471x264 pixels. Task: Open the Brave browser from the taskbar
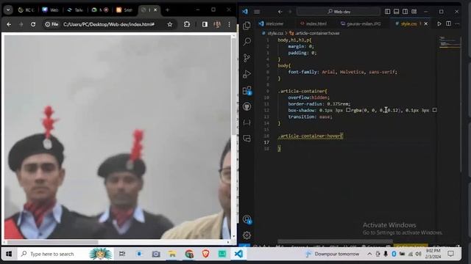point(206,254)
